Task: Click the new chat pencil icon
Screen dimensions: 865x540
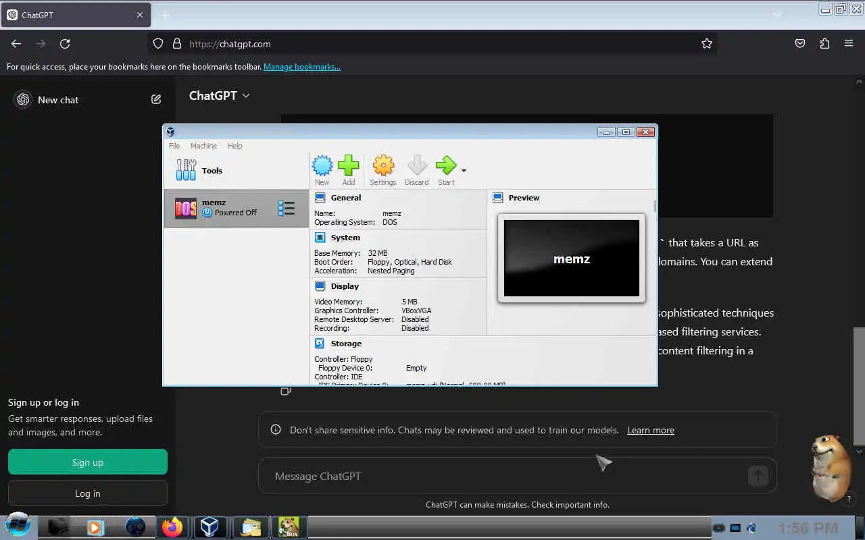Action: click(156, 99)
